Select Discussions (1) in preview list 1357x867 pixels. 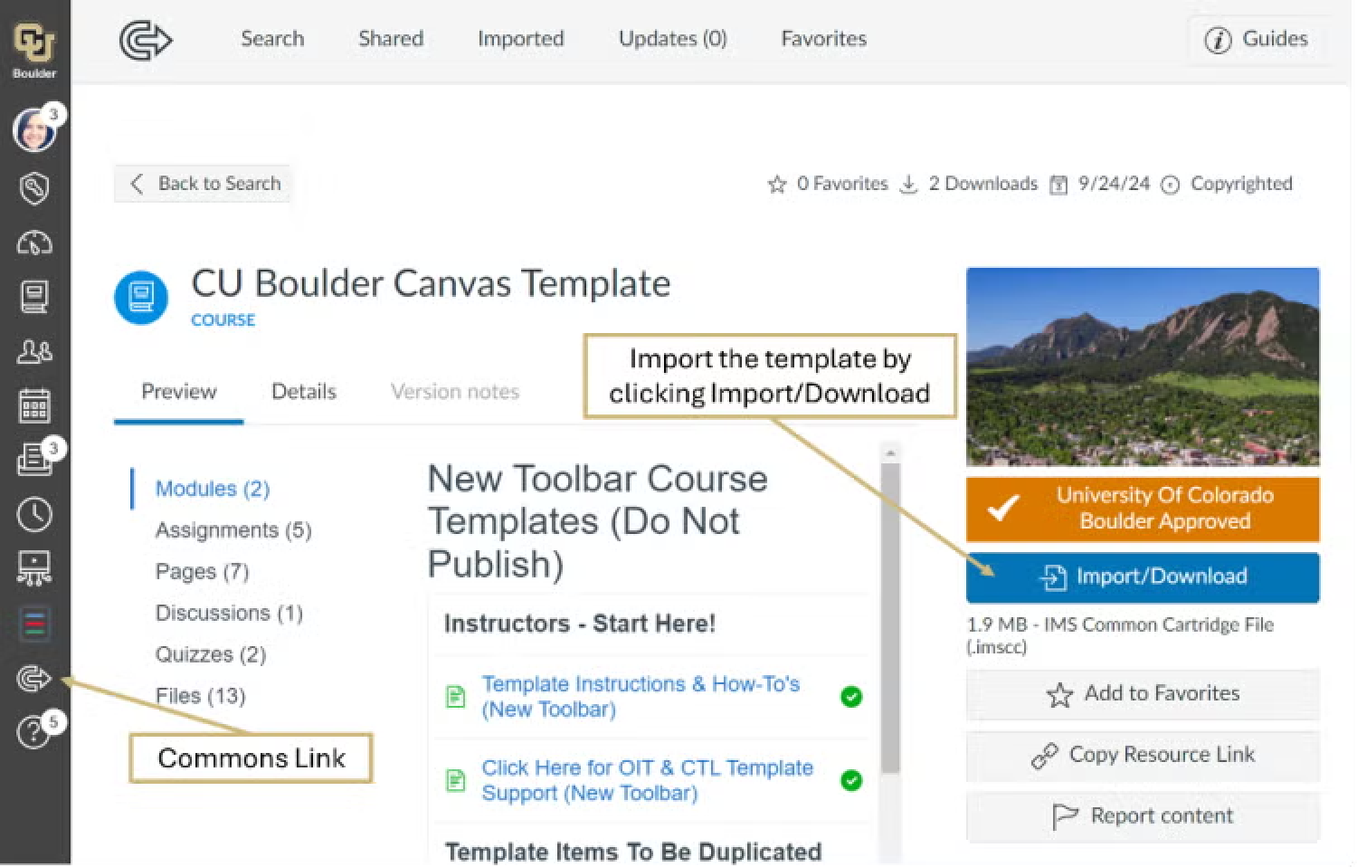(229, 614)
